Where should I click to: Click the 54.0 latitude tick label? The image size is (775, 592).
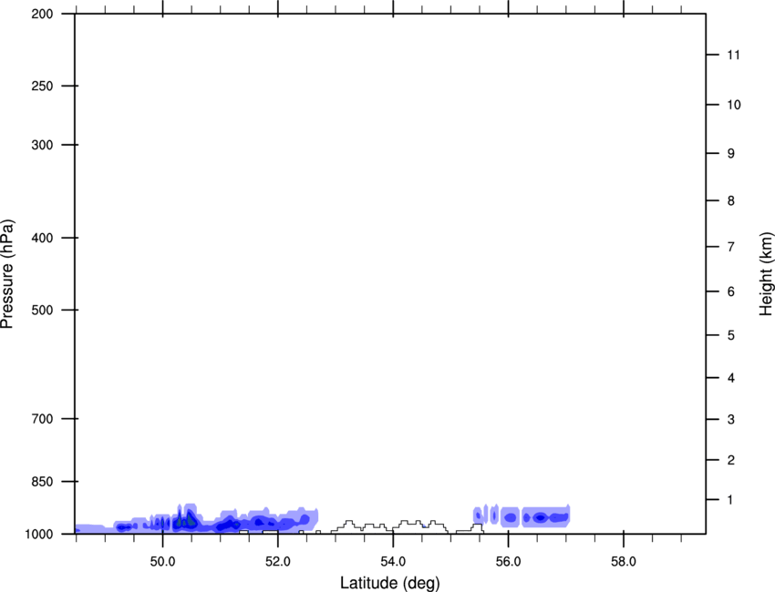[x=393, y=562]
